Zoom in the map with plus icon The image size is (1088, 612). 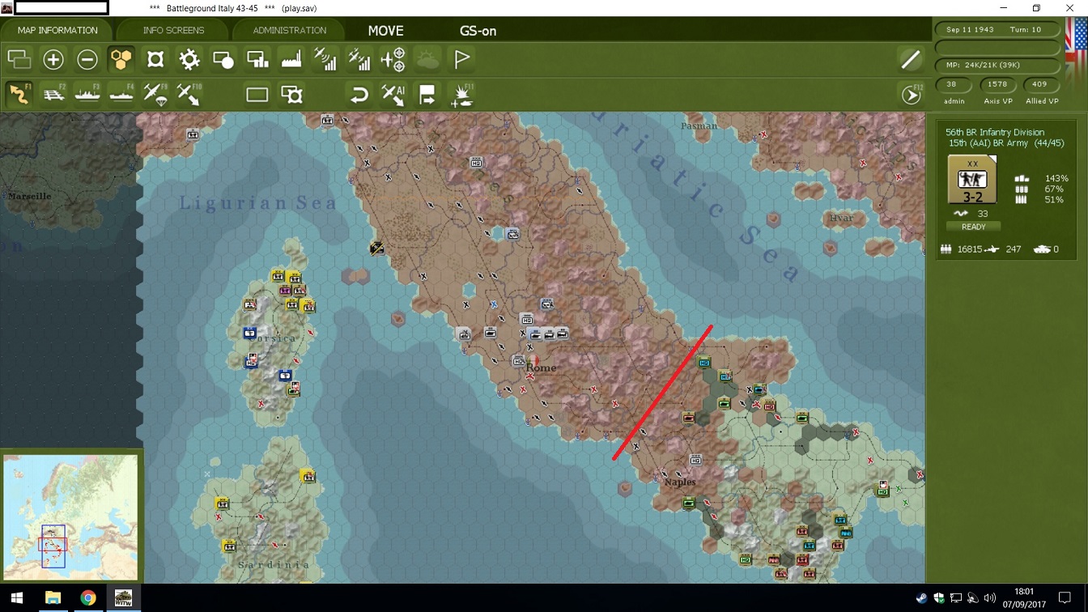[53, 59]
